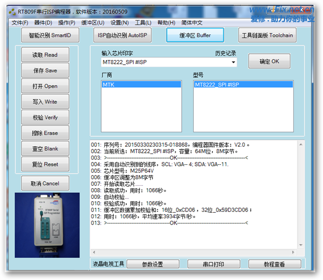Click the horizontal scrollbar right arrow
The image size is (323, 280).
293,252
